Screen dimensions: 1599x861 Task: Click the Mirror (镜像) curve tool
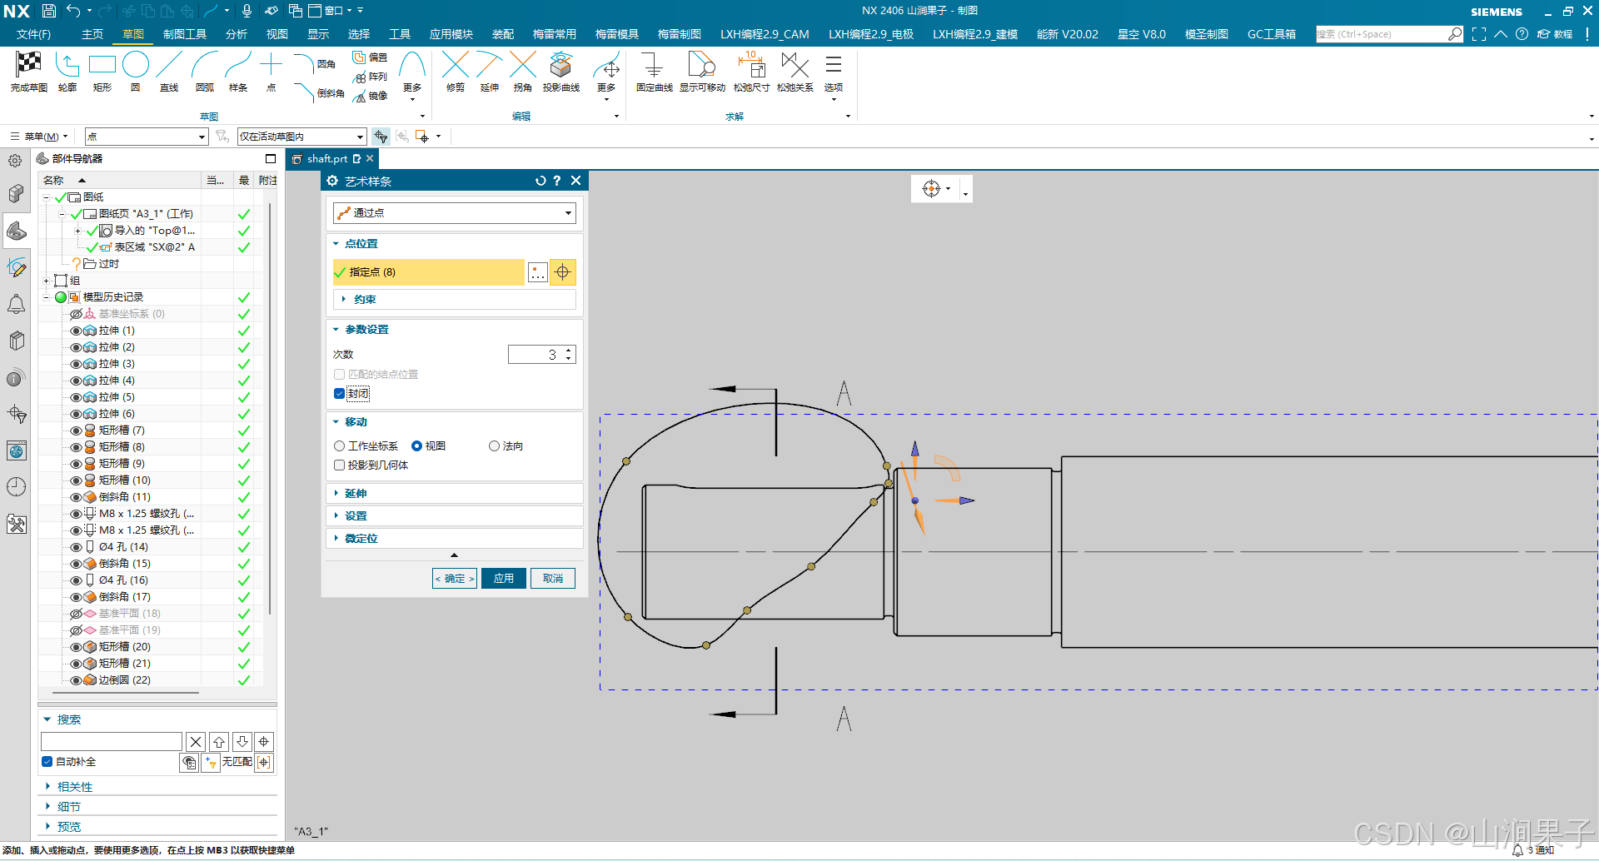tap(370, 96)
